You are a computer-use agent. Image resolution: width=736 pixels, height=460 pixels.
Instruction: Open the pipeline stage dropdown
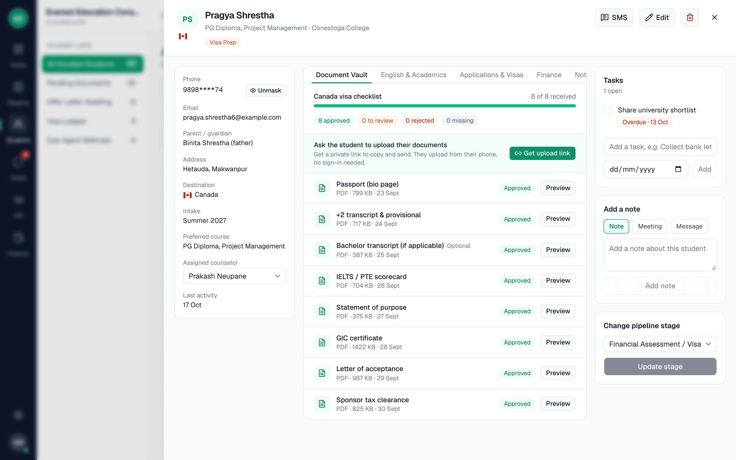tap(660, 344)
